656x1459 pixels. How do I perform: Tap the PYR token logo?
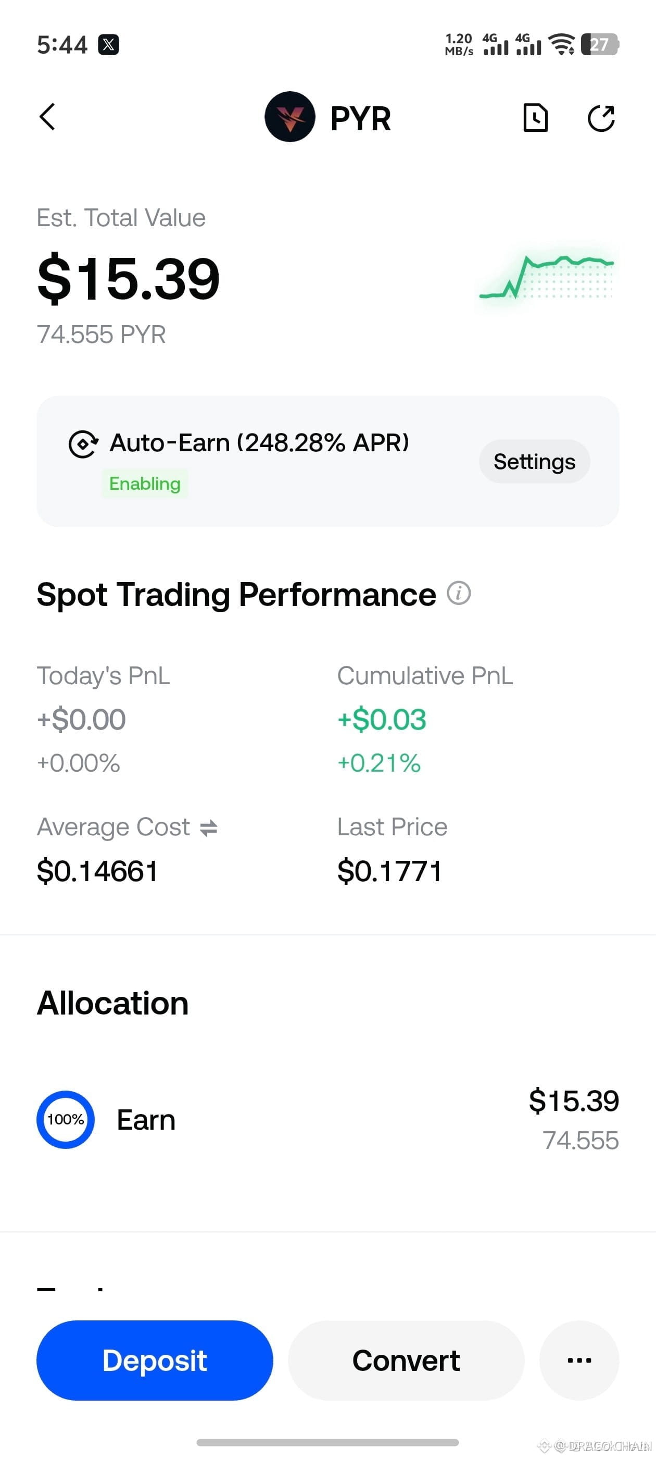tap(290, 117)
